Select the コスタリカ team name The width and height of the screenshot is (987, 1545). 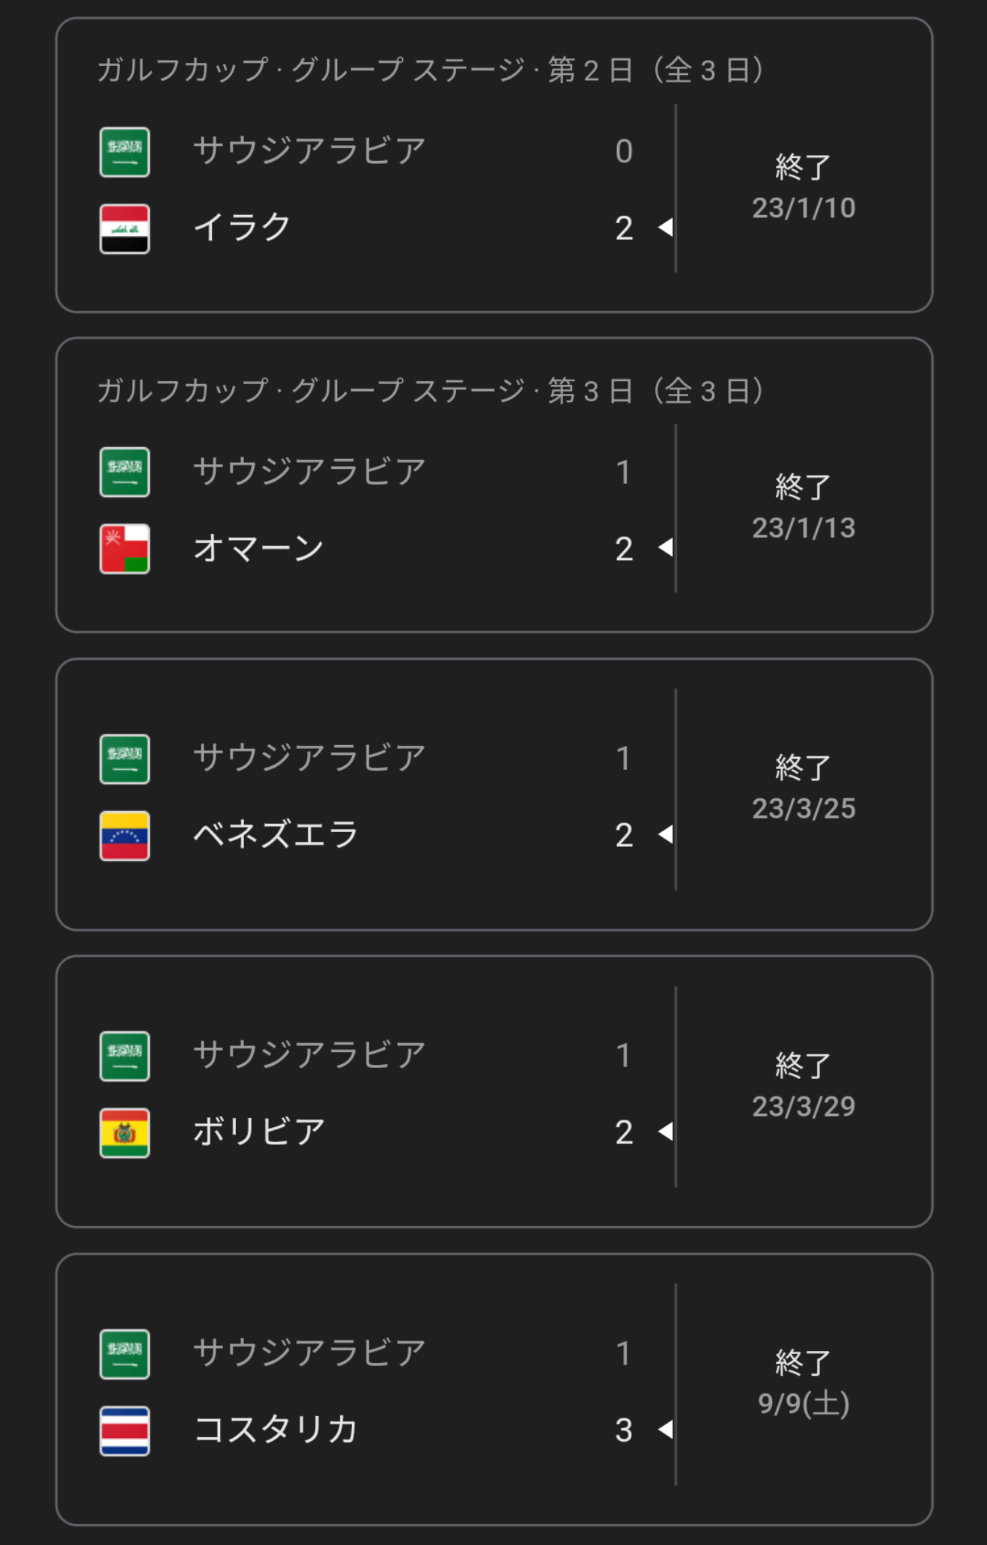276,1430
